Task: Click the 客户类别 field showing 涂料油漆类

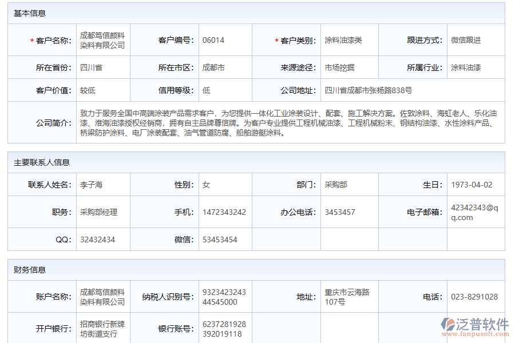Action: [x=349, y=40]
